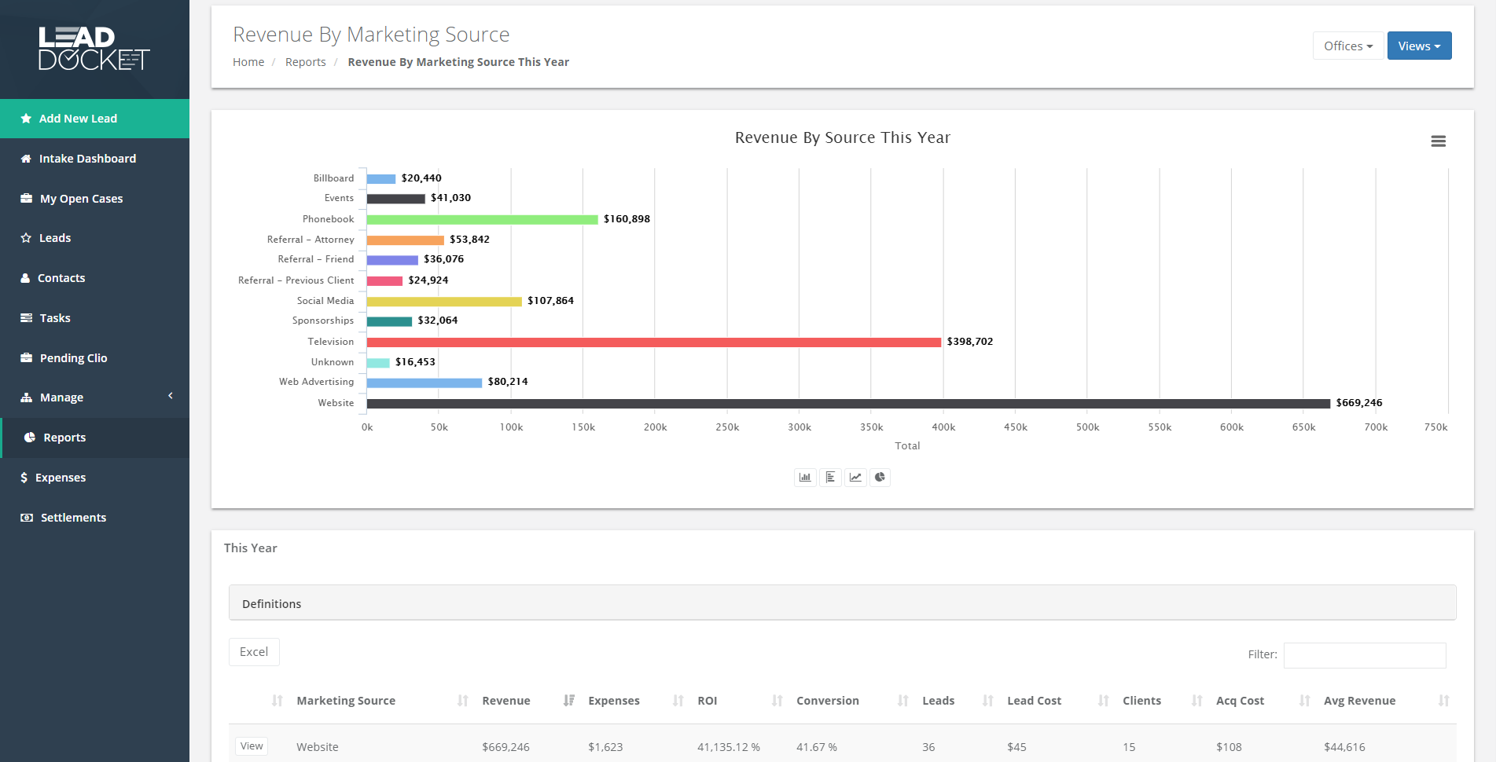Display data as a pie chart
This screenshot has height=762, width=1496.
[880, 477]
